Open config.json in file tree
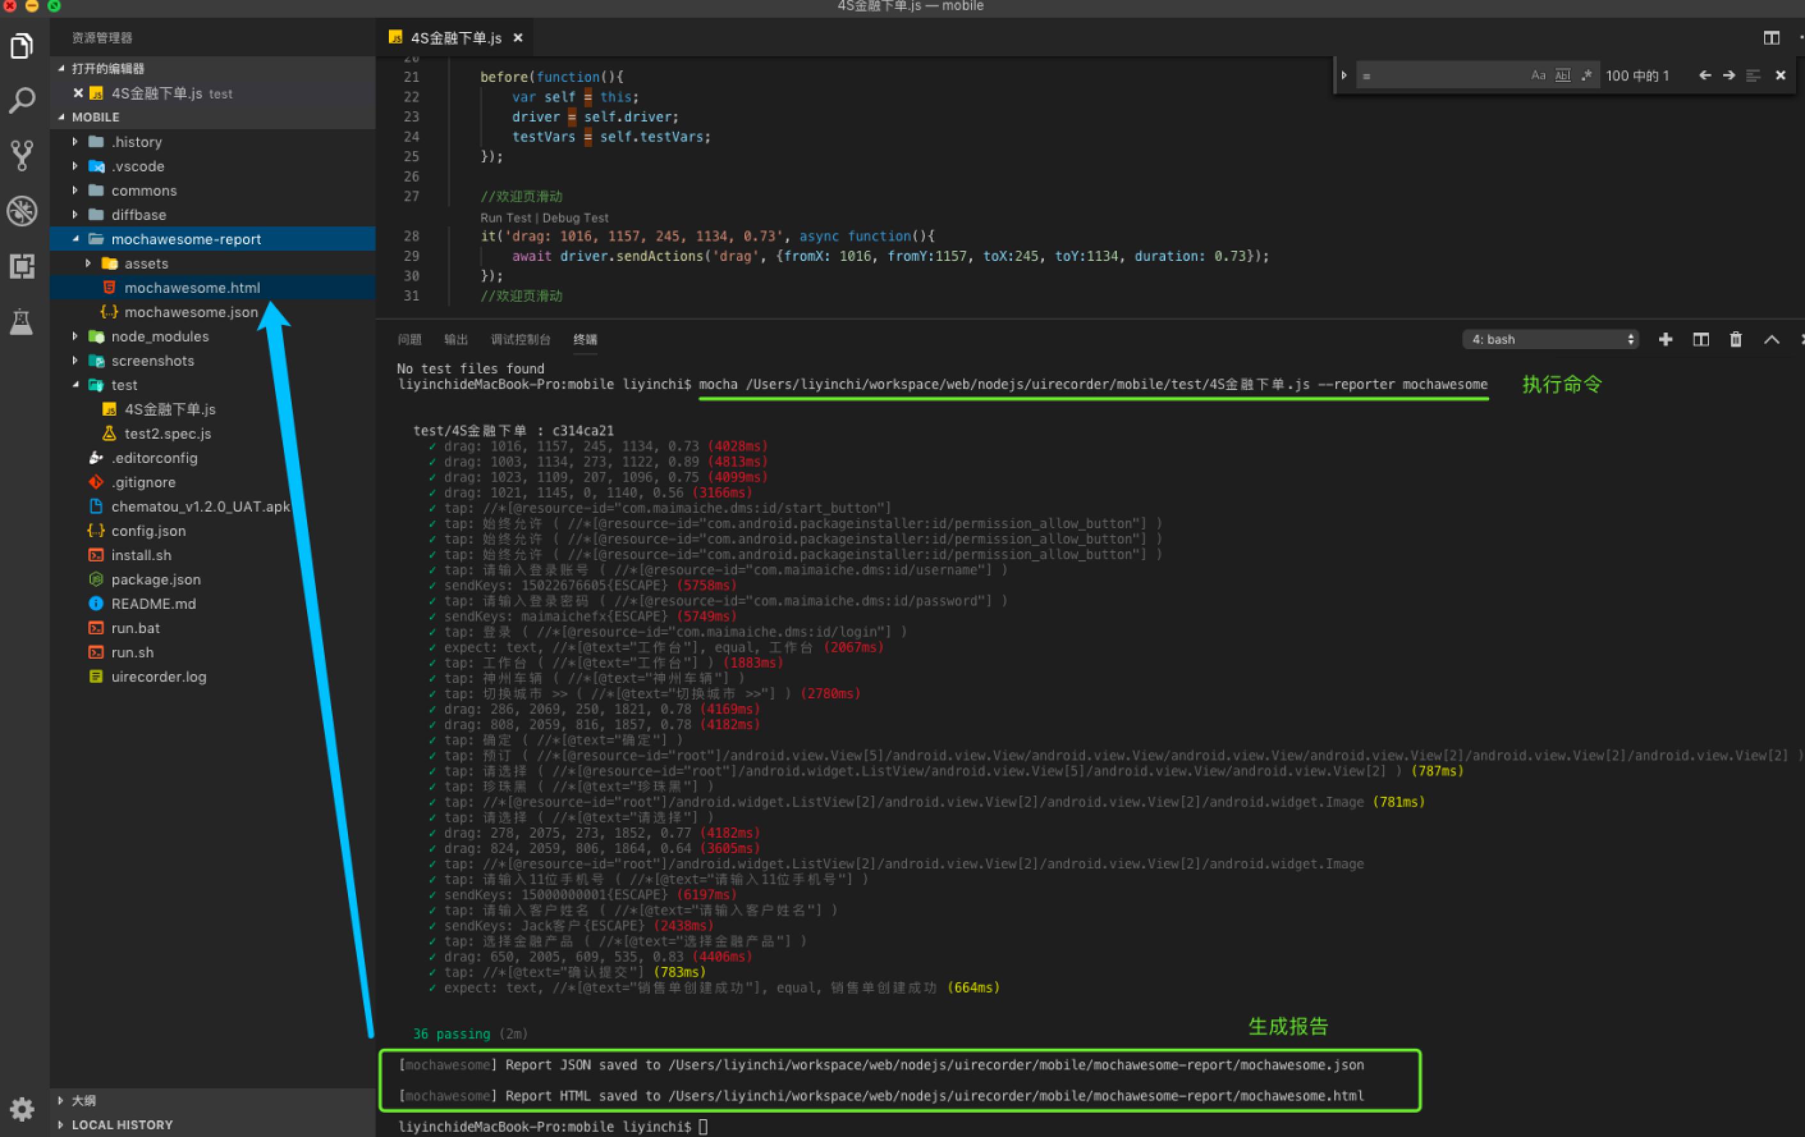 point(213,531)
